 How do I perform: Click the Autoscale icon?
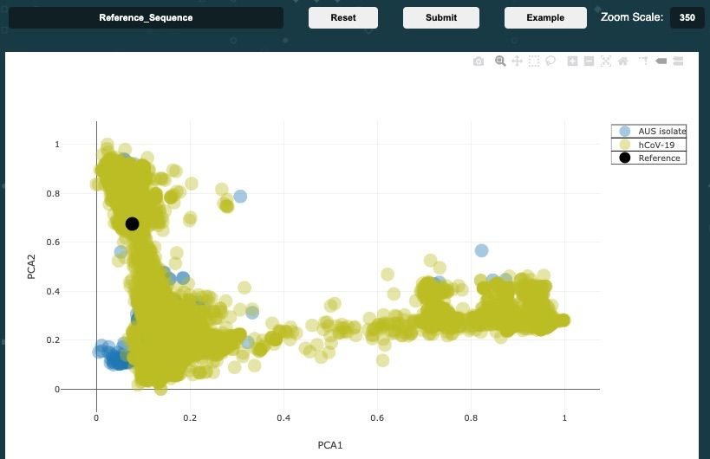click(606, 61)
